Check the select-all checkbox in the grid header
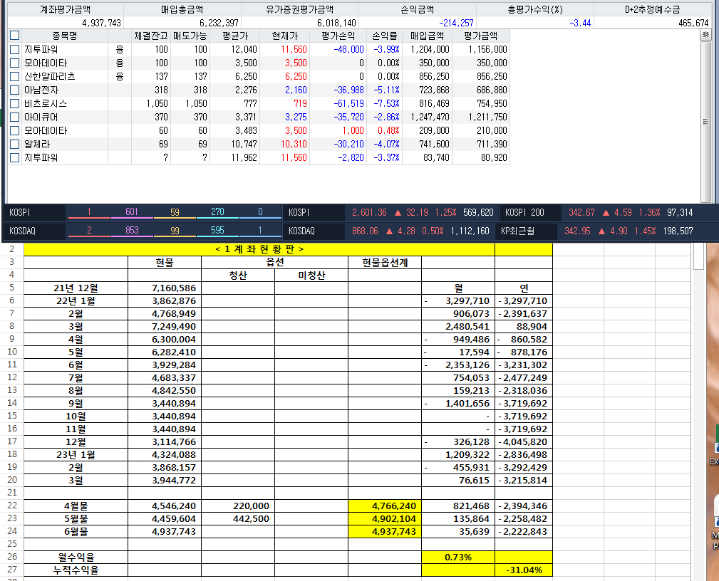The width and height of the screenshot is (719, 581). (14, 37)
